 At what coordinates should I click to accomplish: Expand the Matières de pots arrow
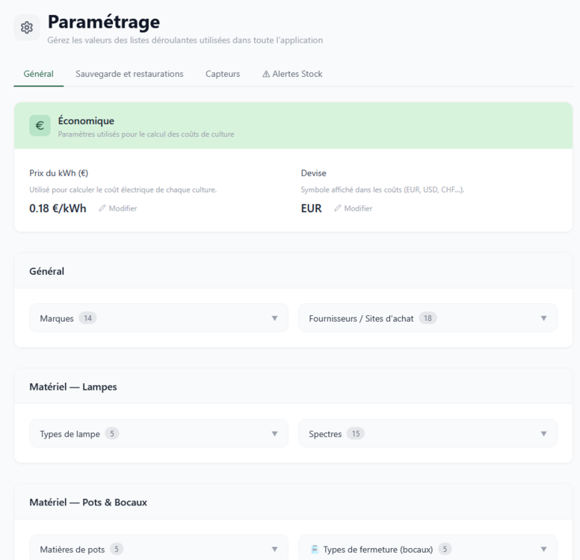point(274,550)
